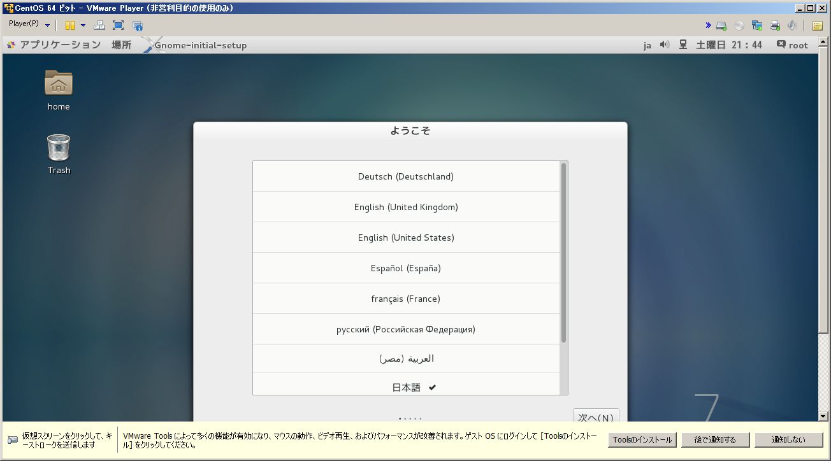This screenshot has width=831, height=461.
Task: Expand the Player(P) dropdown menu
Action: coord(29,24)
